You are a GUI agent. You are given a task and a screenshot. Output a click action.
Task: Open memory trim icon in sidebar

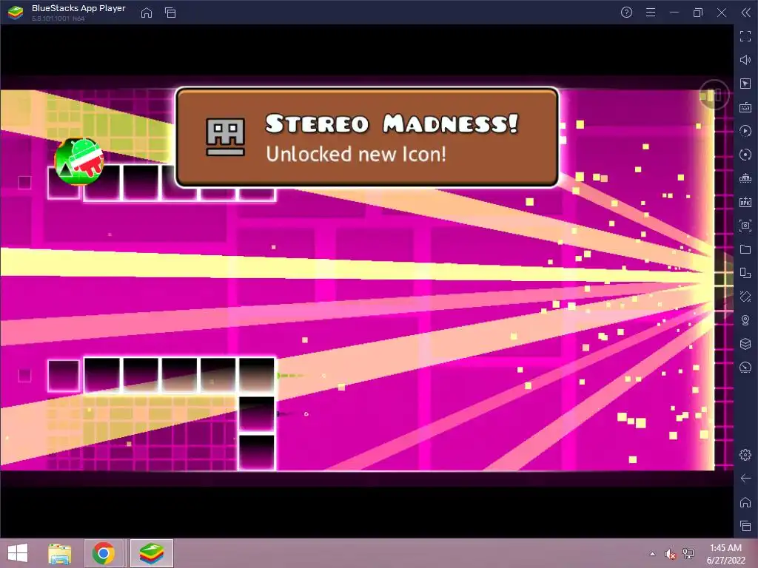pos(745,178)
